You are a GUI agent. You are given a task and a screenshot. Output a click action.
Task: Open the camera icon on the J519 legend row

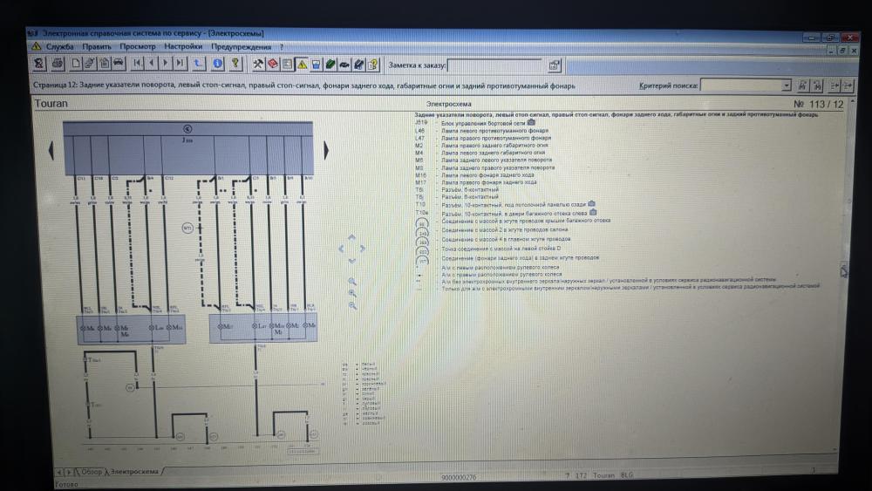click(x=531, y=122)
